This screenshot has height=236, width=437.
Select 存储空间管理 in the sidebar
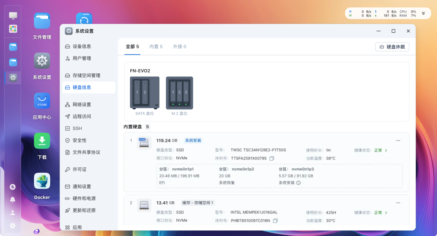tap(86, 75)
